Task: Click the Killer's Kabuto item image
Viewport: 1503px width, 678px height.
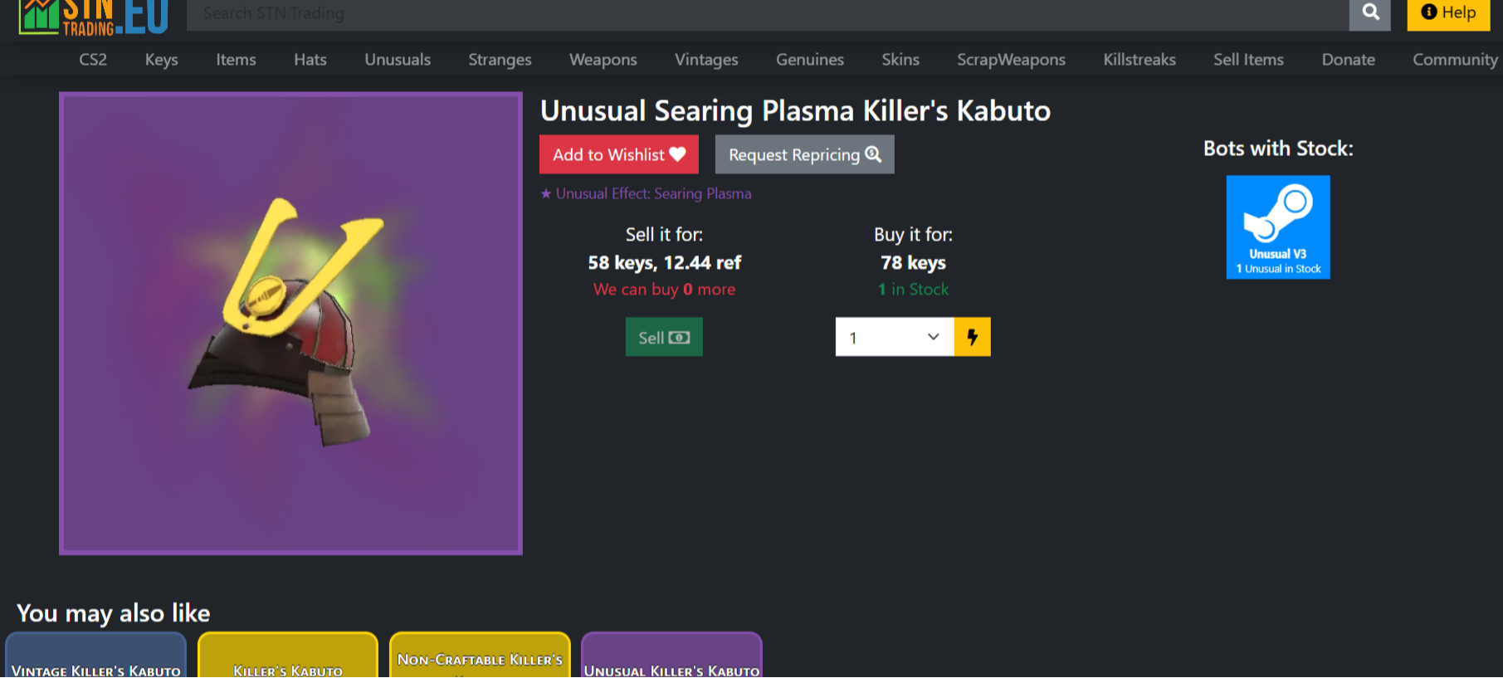Action: 290,323
